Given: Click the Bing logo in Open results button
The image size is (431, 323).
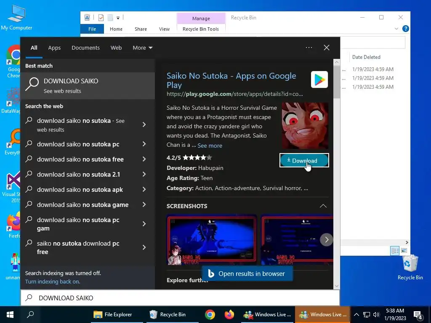Looking at the screenshot, I should [211, 273].
